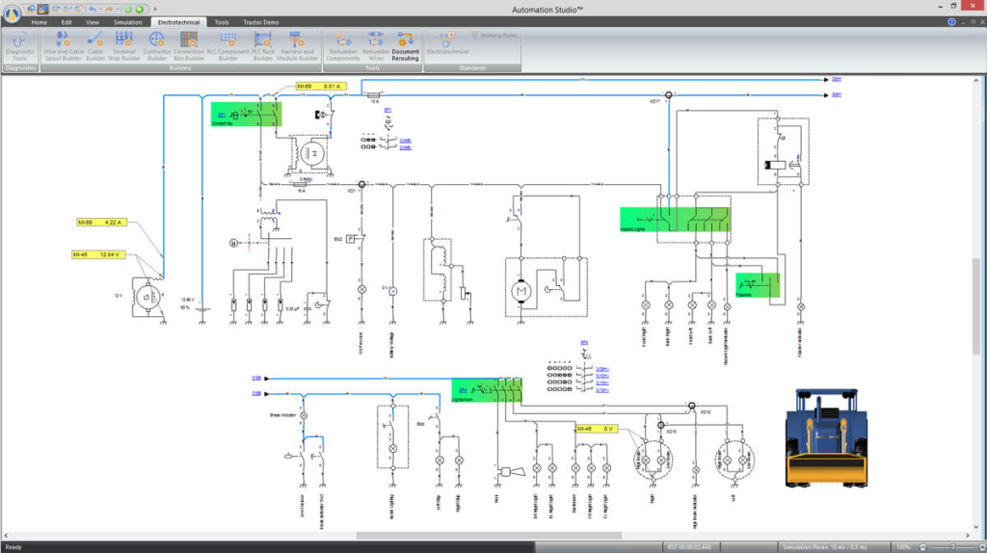Screen dimensions: 987x553
Task: Click Naming Rules in Standards group
Action: tap(494, 36)
